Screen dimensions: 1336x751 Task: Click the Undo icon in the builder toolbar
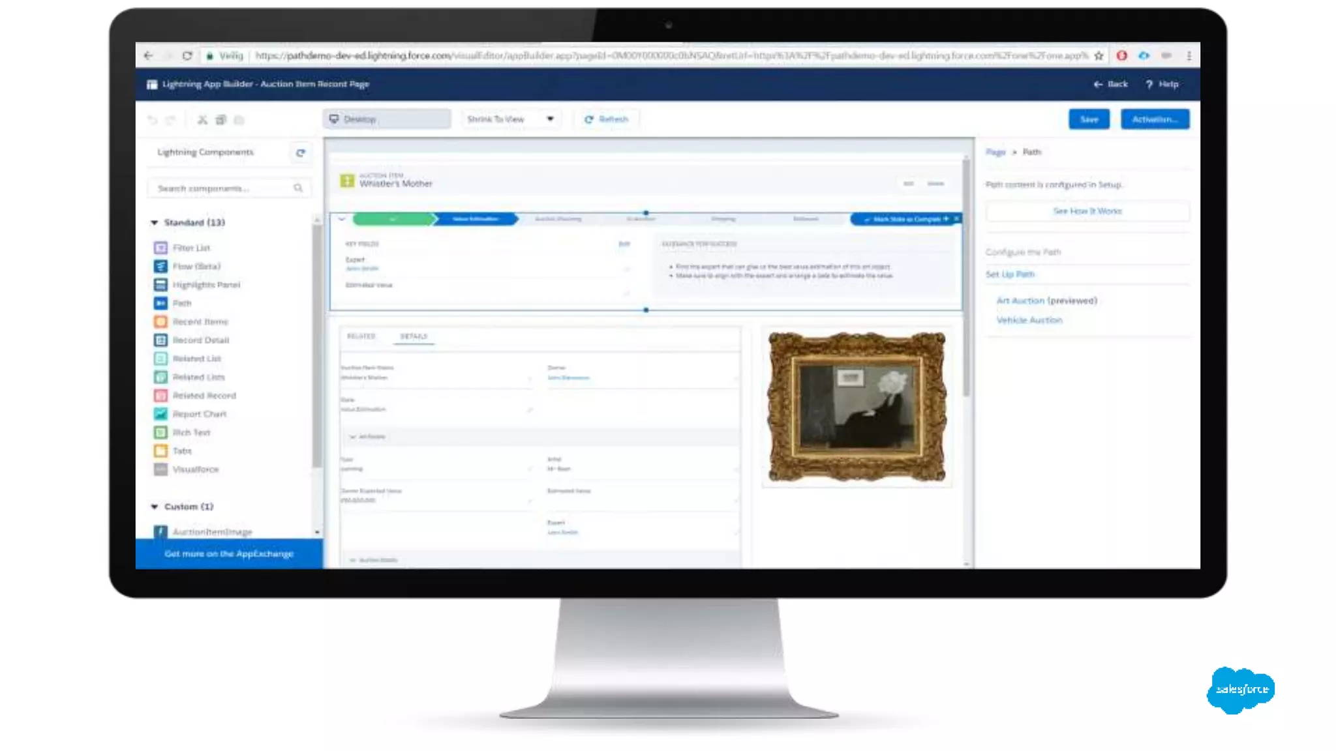[152, 120]
